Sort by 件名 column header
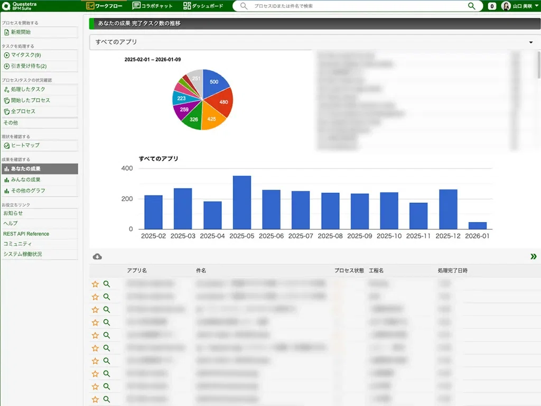 [201, 271]
